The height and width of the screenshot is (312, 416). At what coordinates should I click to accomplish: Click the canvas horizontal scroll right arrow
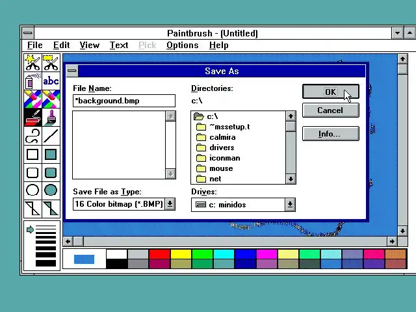[x=392, y=241]
